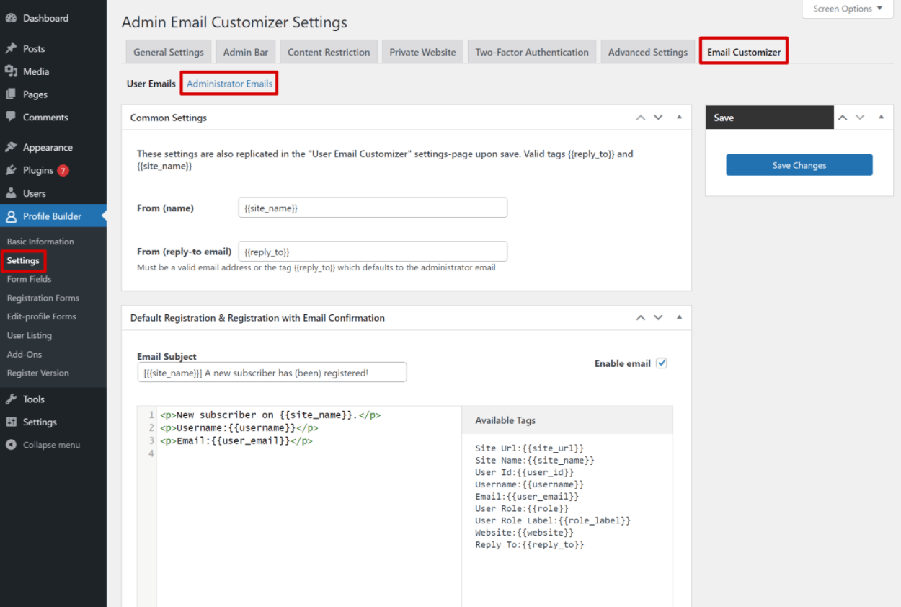Move Default Registration panel up arrow

[641, 317]
